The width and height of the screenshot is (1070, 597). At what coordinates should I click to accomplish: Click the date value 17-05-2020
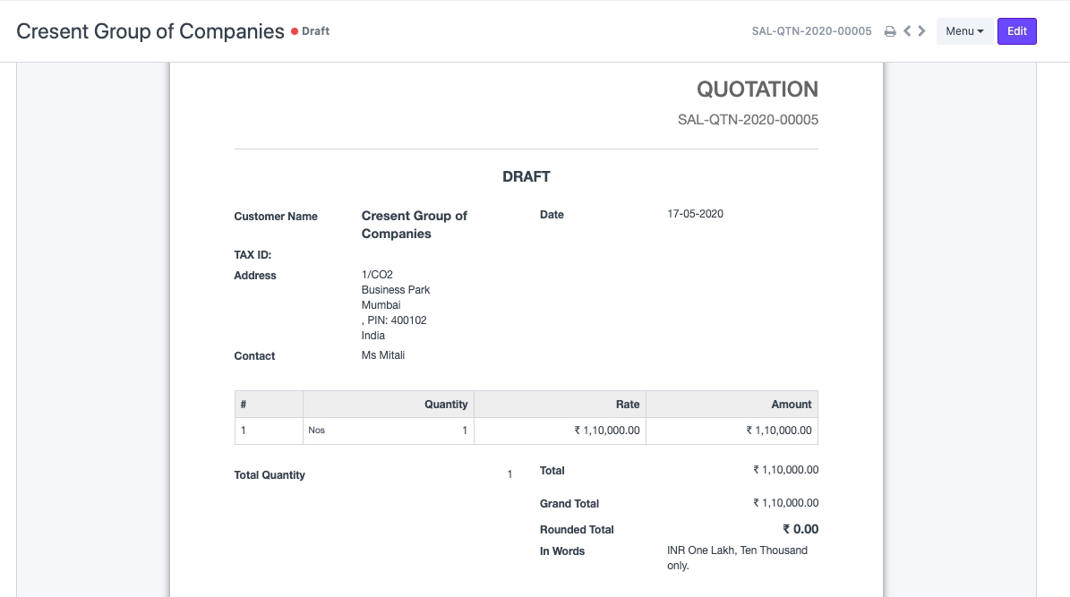(x=695, y=214)
